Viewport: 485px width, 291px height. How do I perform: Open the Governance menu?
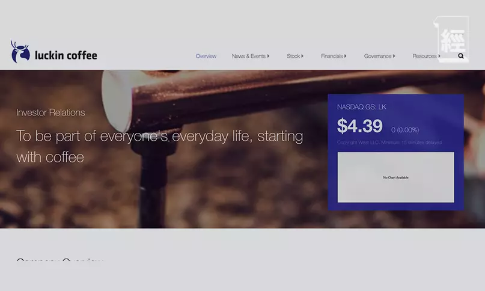click(x=377, y=56)
